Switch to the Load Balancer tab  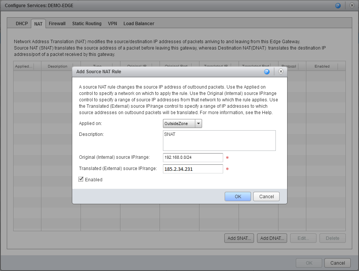(139, 24)
